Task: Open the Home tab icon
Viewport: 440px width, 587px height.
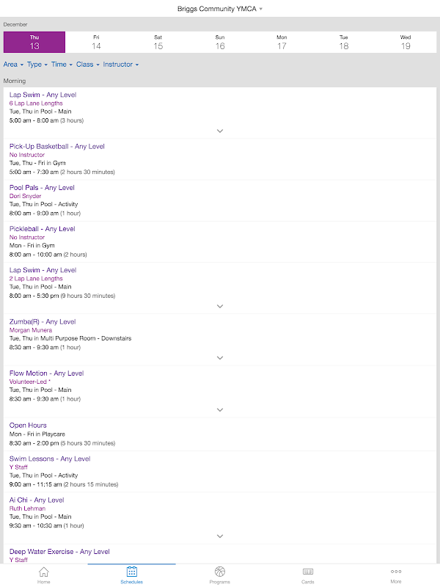Action: click(44, 572)
